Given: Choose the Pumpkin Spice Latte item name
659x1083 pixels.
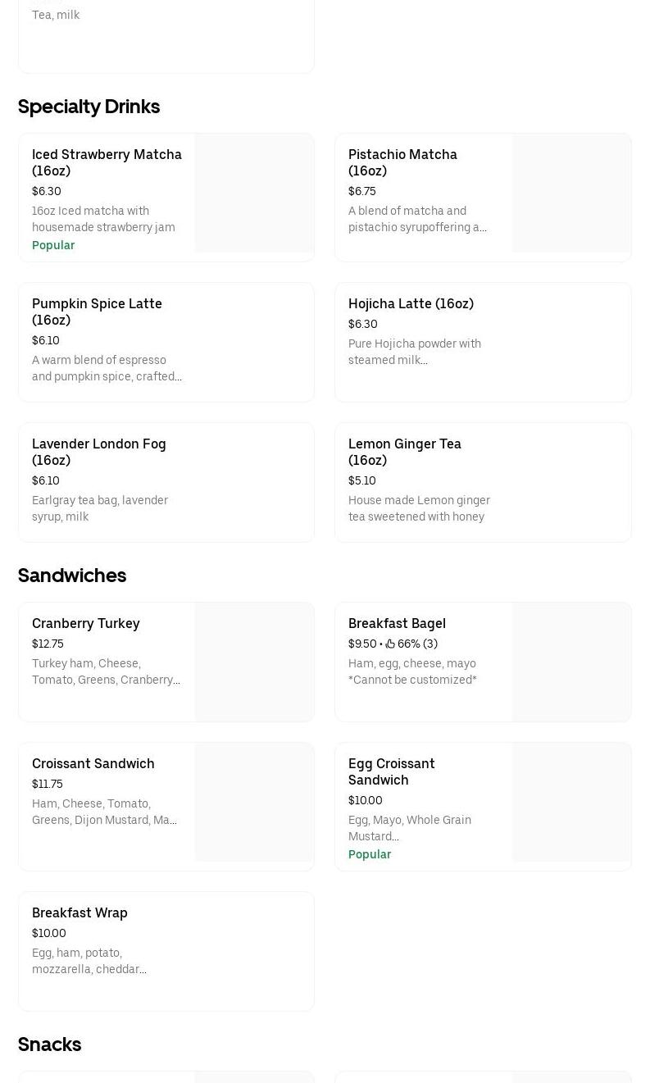Looking at the screenshot, I should (x=97, y=312).
